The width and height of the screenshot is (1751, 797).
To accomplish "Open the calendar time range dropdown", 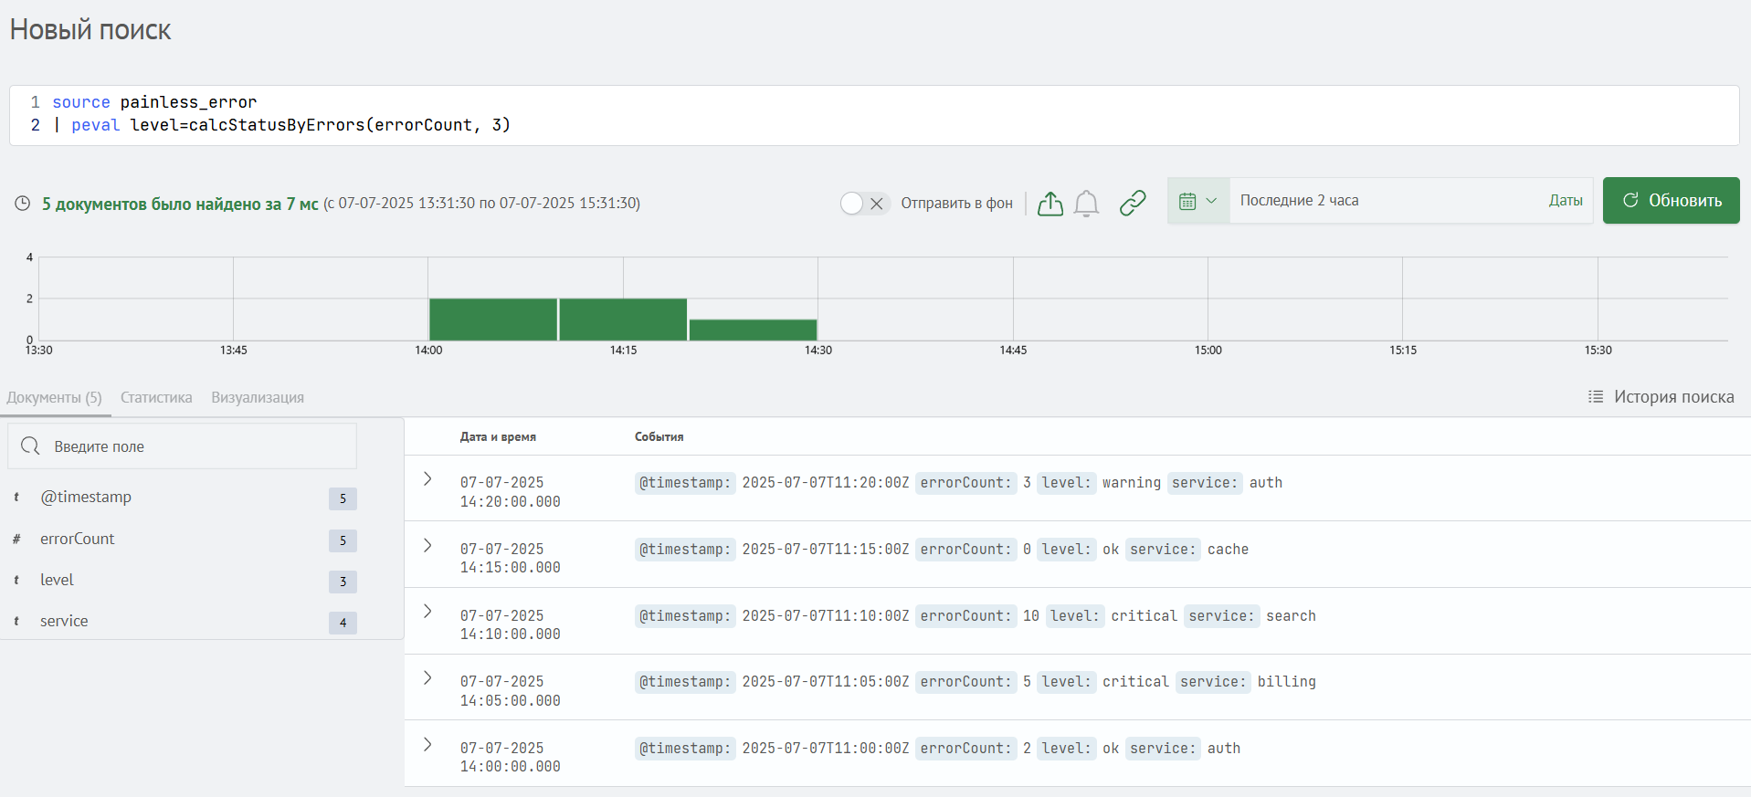I will [x=1197, y=201].
